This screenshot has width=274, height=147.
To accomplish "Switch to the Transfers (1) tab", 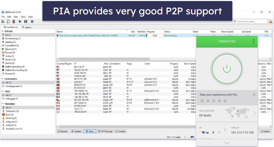I will pyautogui.click(x=10, y=27).
